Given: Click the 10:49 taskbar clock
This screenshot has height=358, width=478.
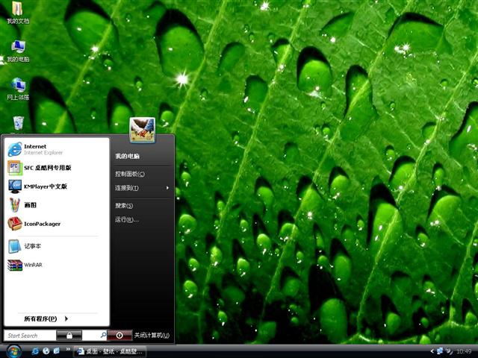Looking at the screenshot, I should (464, 351).
